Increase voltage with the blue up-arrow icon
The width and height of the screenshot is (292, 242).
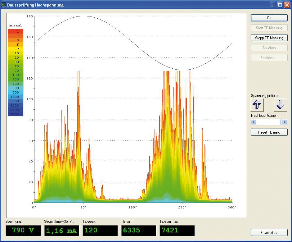tap(257, 105)
